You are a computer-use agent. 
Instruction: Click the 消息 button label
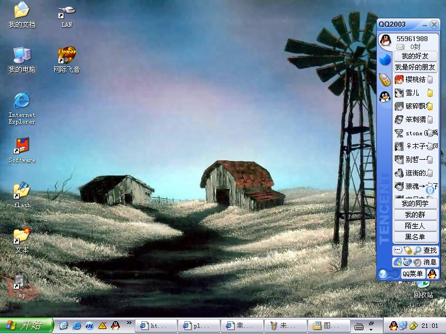tap(430, 262)
